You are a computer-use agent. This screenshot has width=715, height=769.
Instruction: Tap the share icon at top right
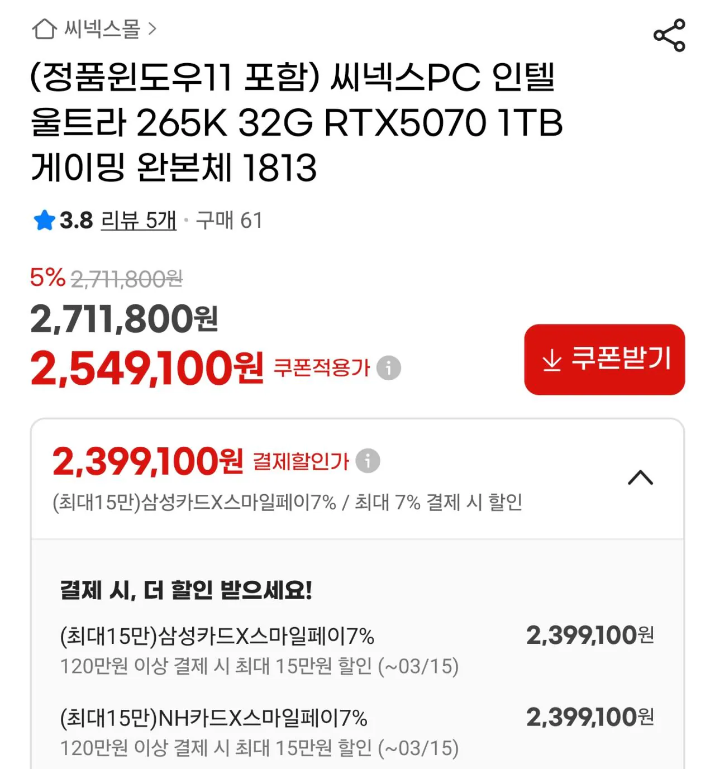point(670,35)
